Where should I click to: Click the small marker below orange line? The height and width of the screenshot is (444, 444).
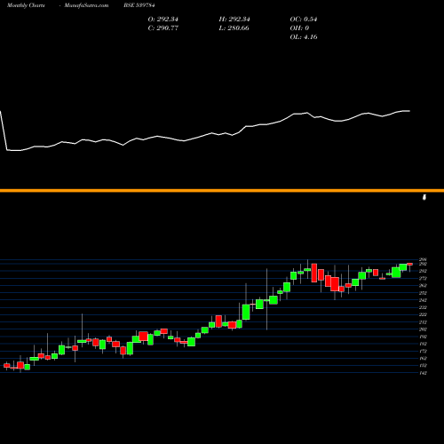coord(424,197)
